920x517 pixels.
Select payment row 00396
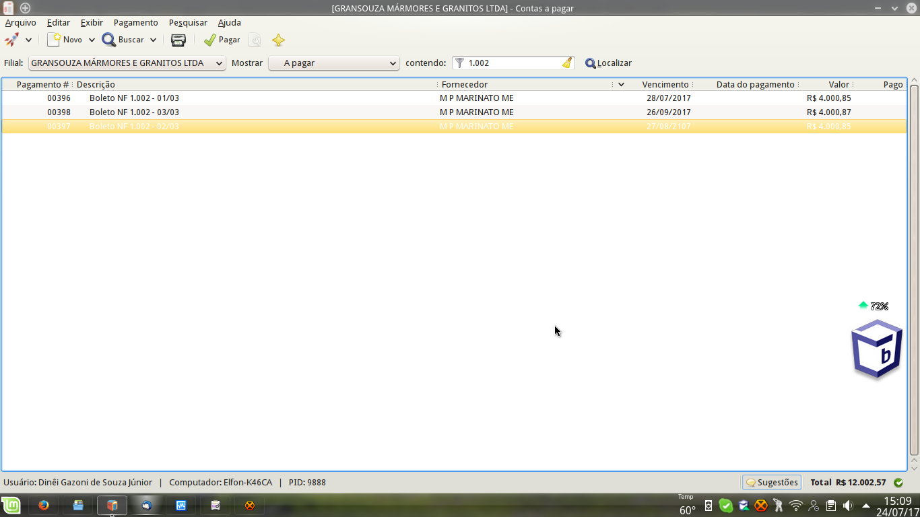point(455,98)
